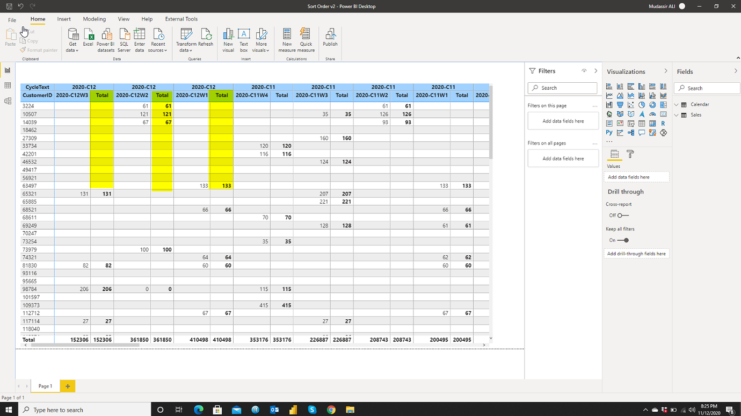
Task: Select the Treemap visual icon
Action: pos(663,105)
